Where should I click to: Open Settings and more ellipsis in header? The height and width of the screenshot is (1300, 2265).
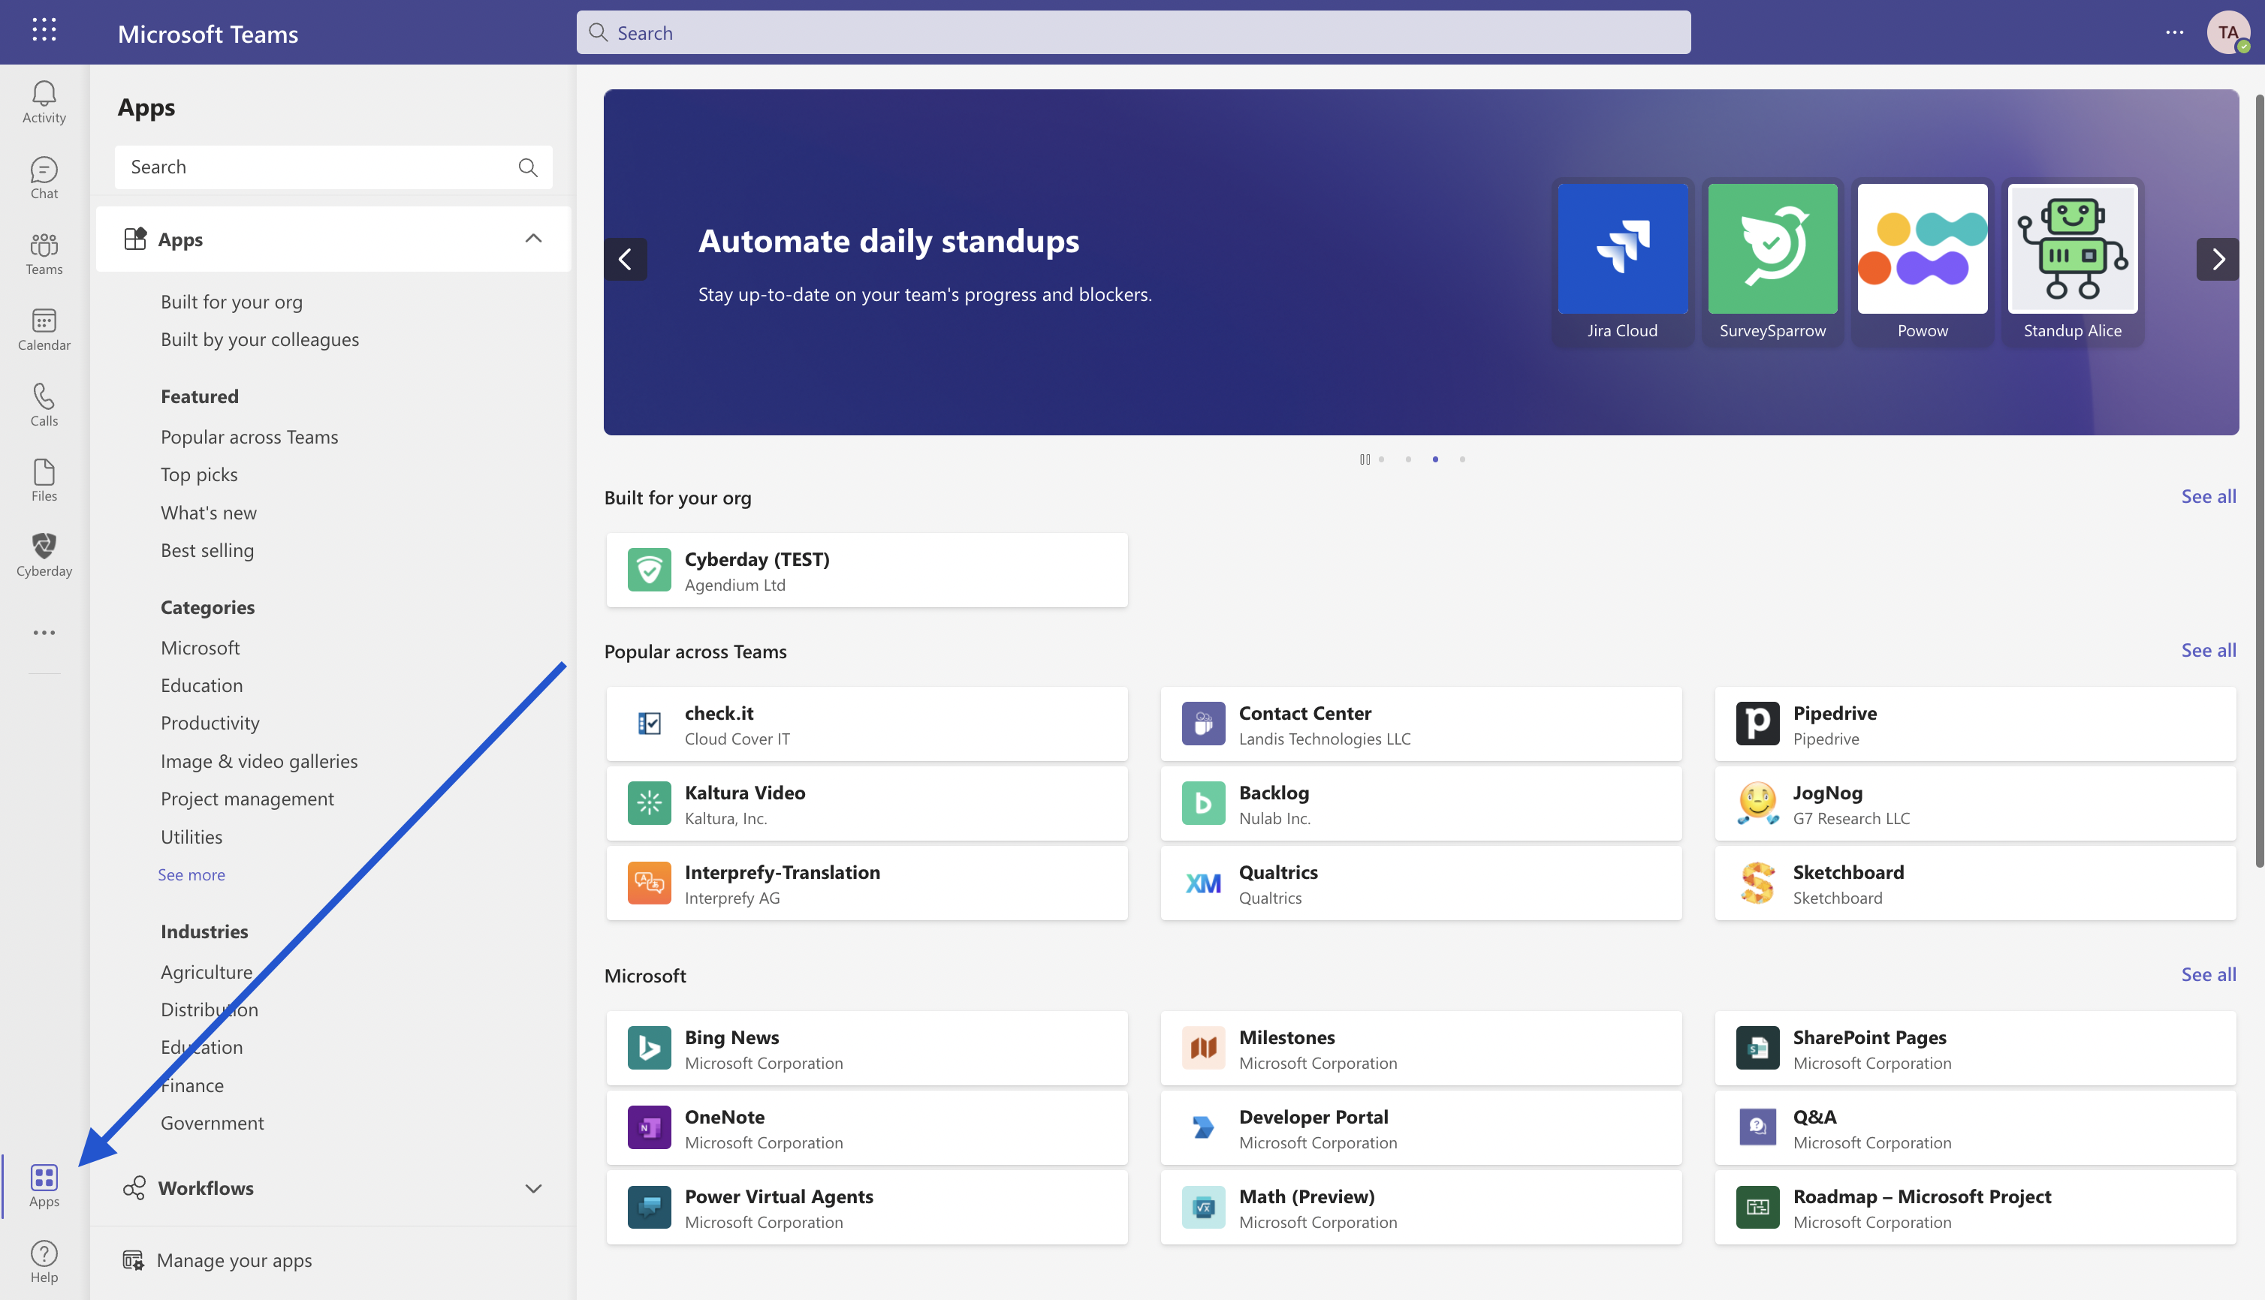[2174, 32]
